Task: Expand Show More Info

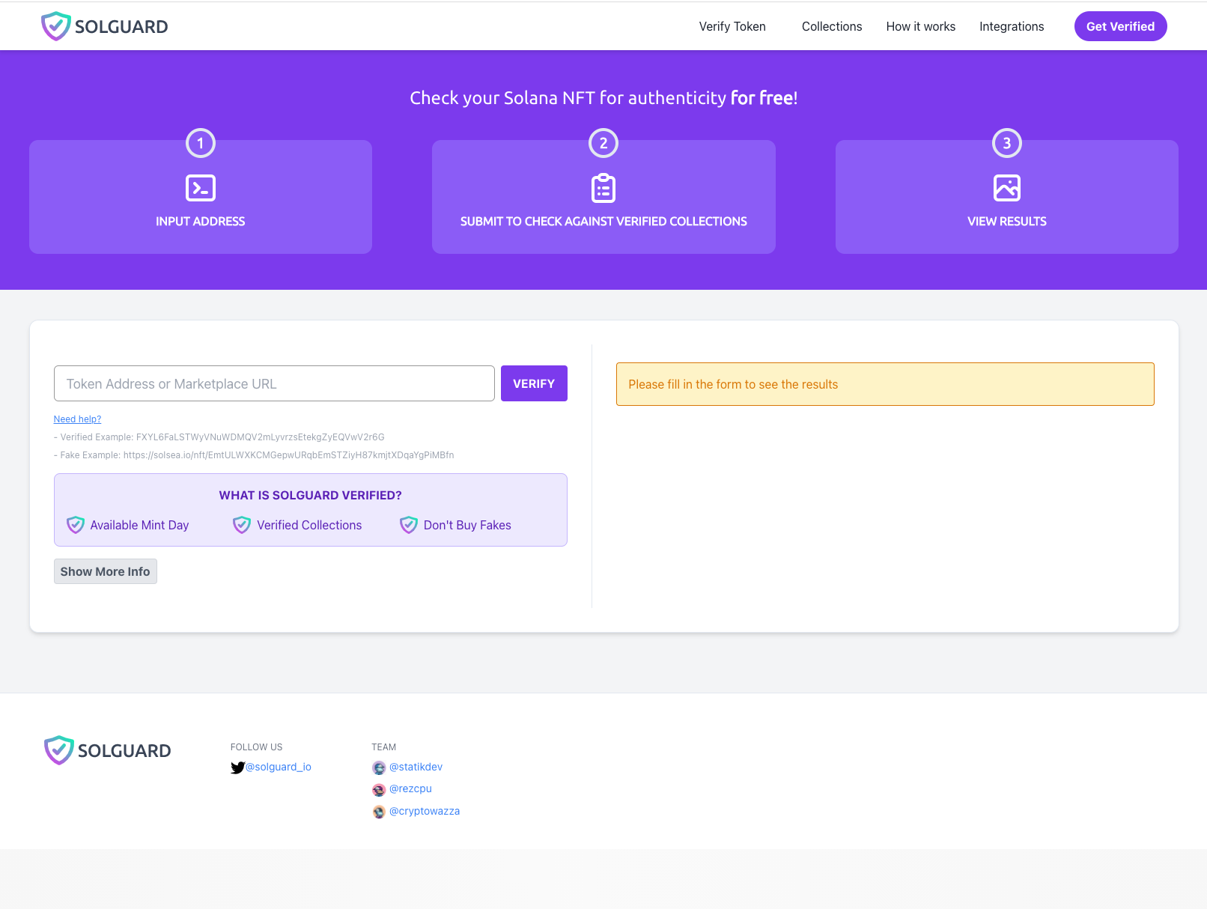Action: pos(106,571)
